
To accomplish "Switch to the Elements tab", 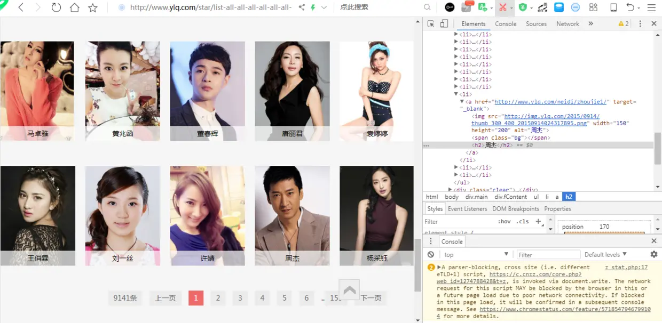I will (x=474, y=23).
